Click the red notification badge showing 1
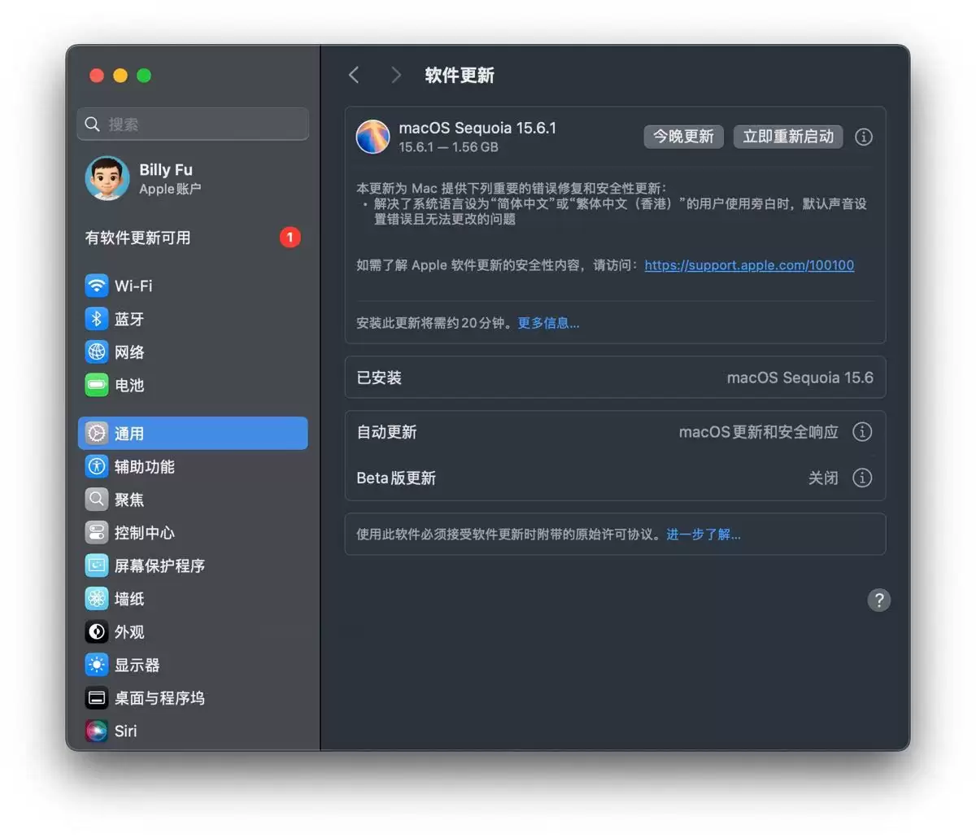976x838 pixels. [x=290, y=238]
